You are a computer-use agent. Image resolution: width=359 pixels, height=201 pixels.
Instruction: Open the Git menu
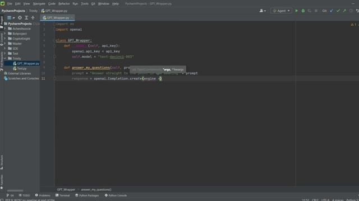(x=93, y=4)
